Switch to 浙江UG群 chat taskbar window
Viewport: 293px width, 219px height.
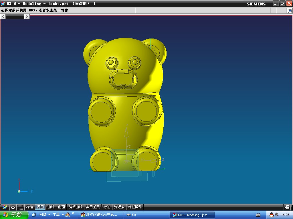100,215
